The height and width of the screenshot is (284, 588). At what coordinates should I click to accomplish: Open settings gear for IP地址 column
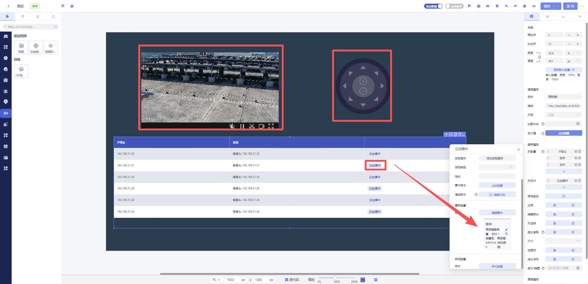pyautogui.click(x=576, y=152)
